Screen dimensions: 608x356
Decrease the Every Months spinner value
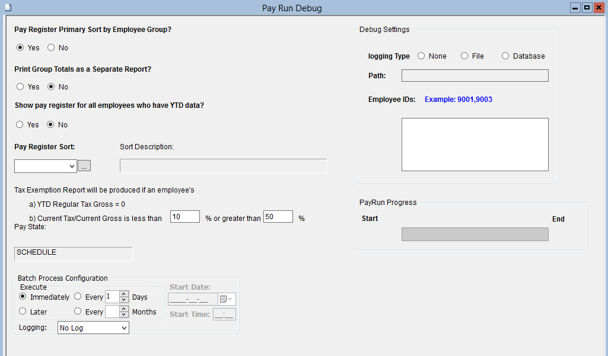(x=123, y=315)
